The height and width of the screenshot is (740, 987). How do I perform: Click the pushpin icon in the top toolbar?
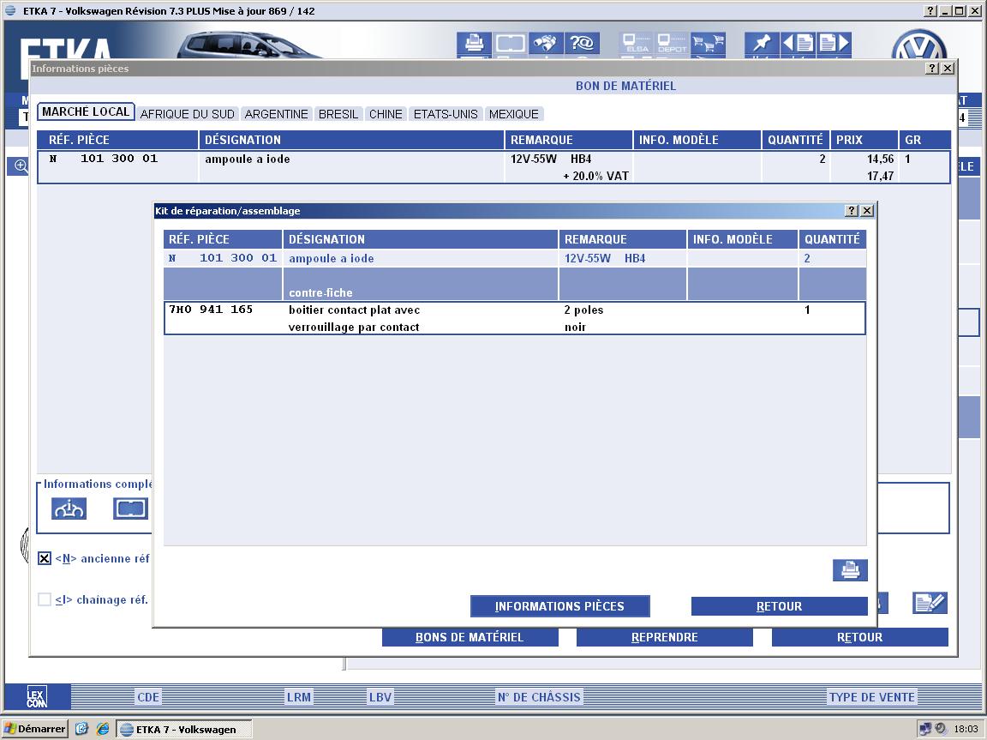pos(760,44)
